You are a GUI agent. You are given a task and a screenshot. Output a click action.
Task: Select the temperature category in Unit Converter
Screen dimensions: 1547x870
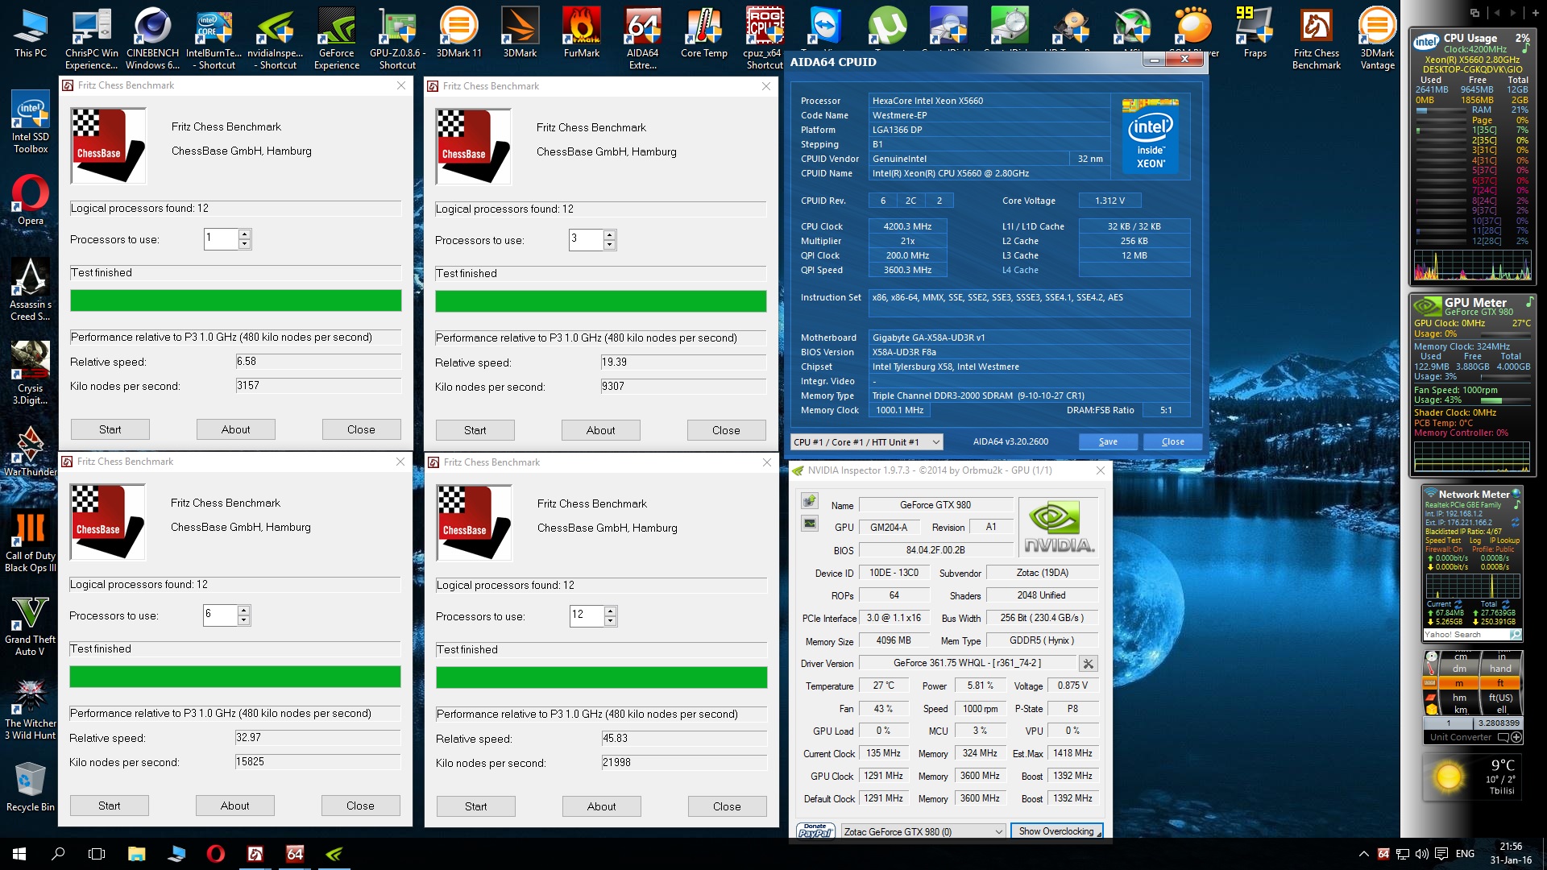click(1431, 669)
